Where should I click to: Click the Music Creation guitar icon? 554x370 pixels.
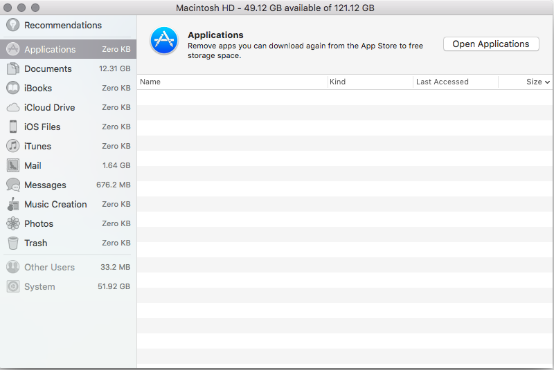(x=12, y=204)
